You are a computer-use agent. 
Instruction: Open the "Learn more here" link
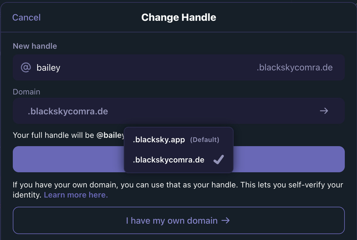pyautogui.click(x=76, y=195)
